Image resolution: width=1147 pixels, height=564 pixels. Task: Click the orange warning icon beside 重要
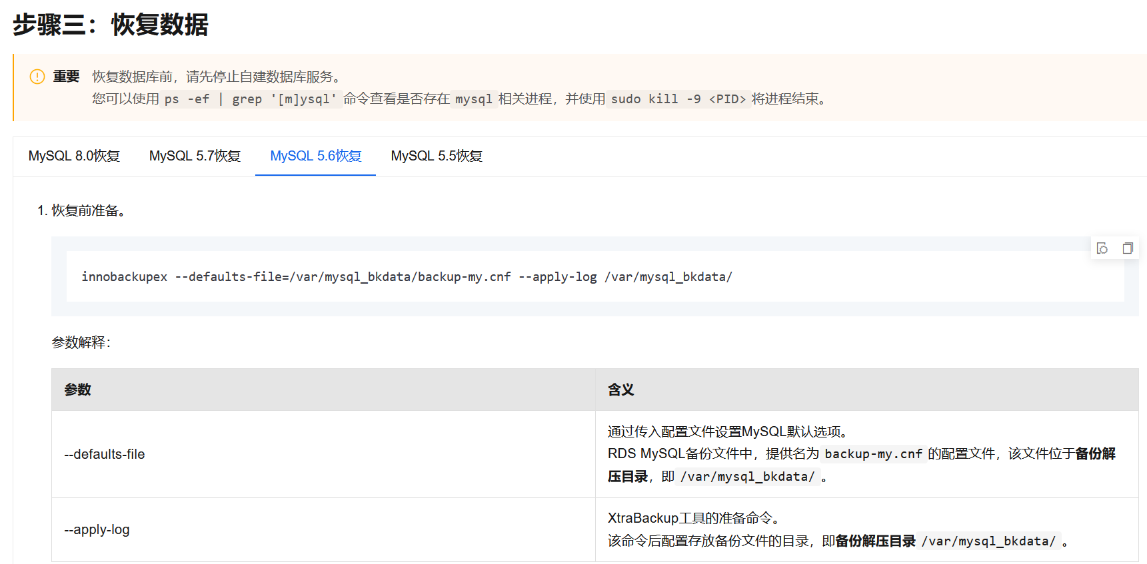(37, 77)
